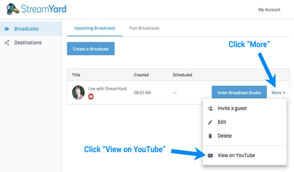Click the Title column header
Screen dimensions: 294x172
76,75
